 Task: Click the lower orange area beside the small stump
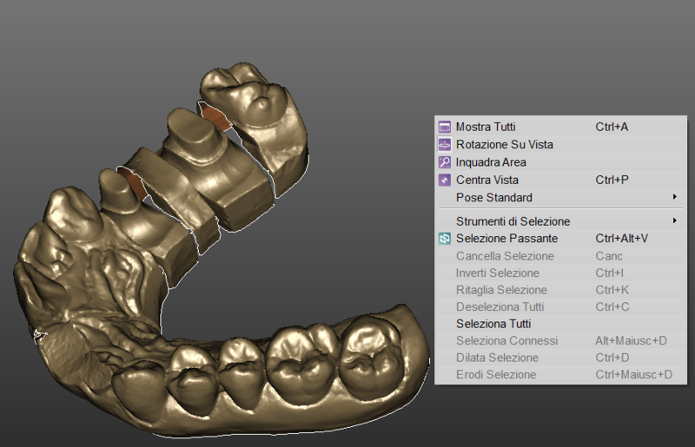click(133, 182)
